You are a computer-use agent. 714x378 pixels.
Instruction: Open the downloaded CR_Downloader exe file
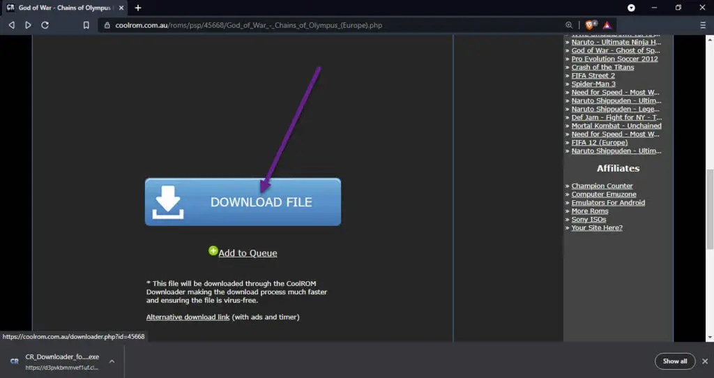62,361
